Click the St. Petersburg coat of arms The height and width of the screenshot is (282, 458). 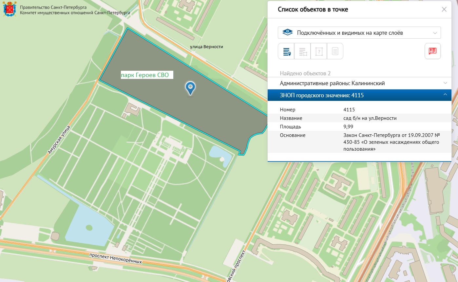coord(10,9)
